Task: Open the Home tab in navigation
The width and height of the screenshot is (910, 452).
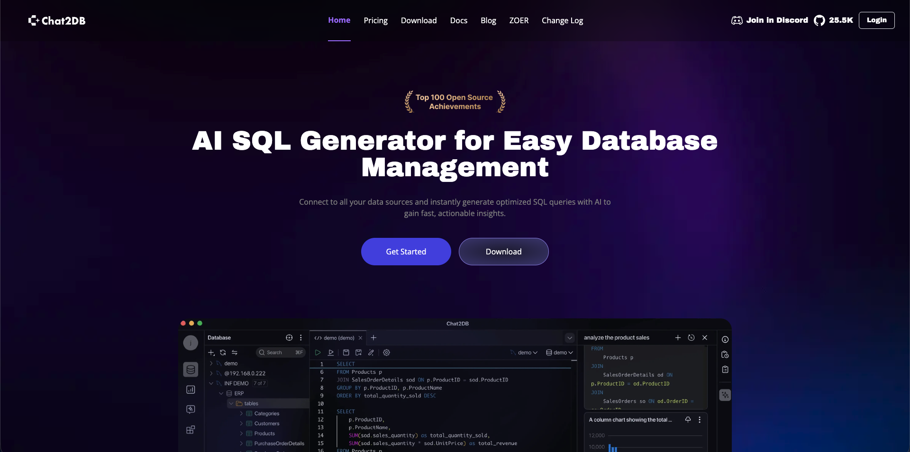Action: (x=339, y=20)
